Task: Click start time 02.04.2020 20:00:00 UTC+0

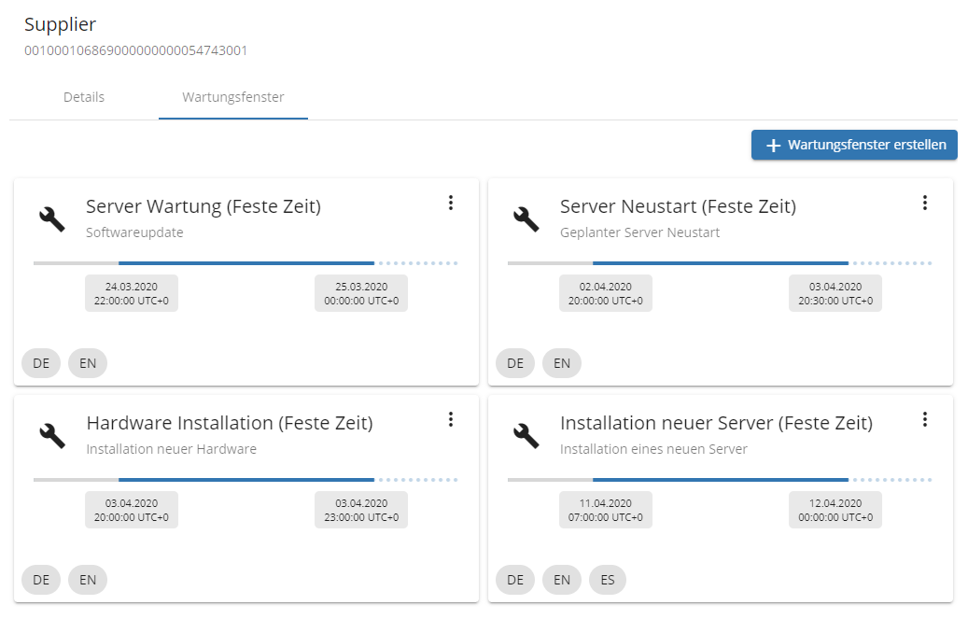Action: [606, 293]
